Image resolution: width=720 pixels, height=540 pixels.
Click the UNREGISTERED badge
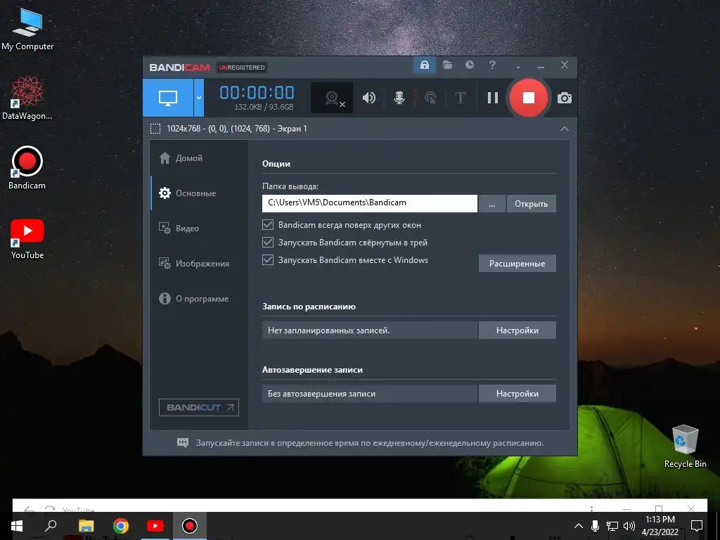coord(242,67)
